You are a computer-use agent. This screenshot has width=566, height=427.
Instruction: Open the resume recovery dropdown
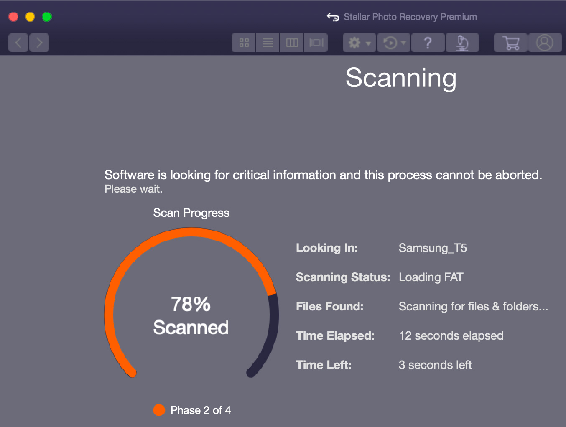pos(394,43)
